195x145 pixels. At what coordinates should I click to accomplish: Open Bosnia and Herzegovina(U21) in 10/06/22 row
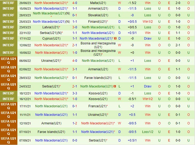pyautogui.click(x=98, y=53)
